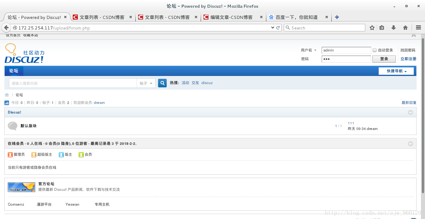Open the URL bar history dropdown arrow

(x=273, y=28)
